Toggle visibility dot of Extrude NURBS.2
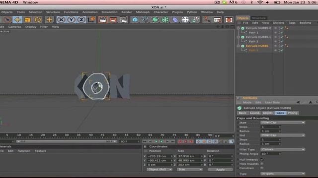Image resolution: width=318 pixels, height=178 pixels. 276,28
